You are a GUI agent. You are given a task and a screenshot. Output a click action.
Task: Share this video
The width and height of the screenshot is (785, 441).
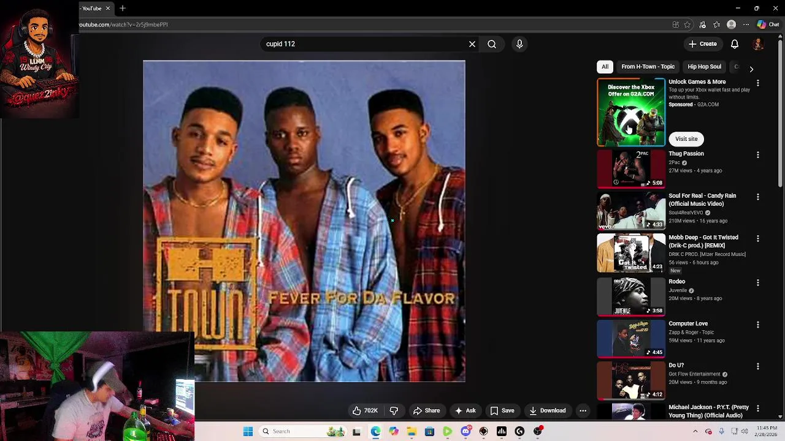426,410
